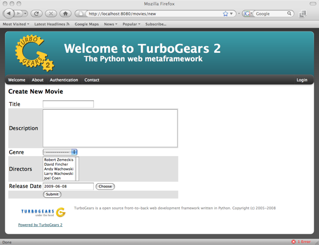This screenshot has height=245, width=319.
Task: Click the Stop loading X icon
Action: coord(51,14)
